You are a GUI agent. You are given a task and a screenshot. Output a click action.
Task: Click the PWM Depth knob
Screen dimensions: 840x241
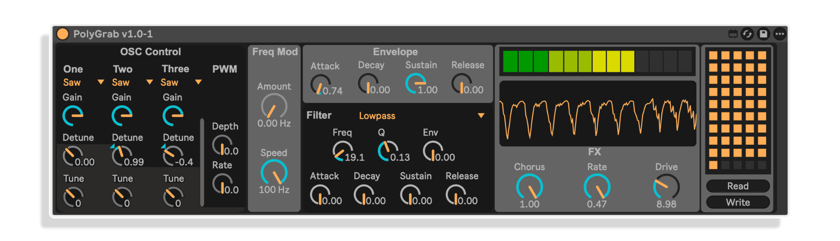(222, 145)
